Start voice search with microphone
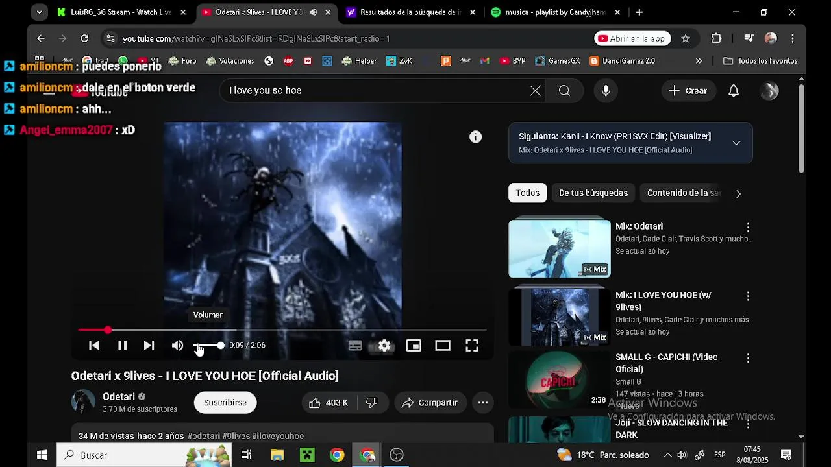Screen dimensions: 831x467 pyautogui.click(x=606, y=91)
